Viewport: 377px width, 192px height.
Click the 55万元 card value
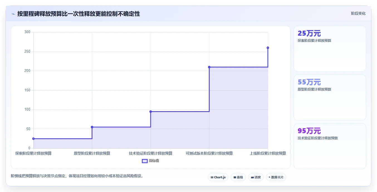click(x=309, y=82)
